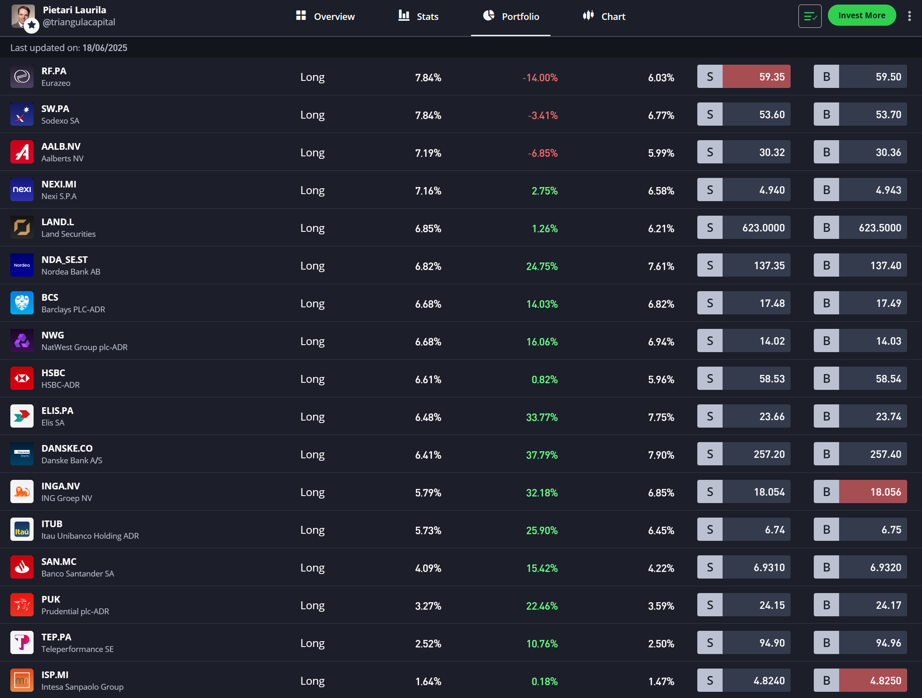Click Buy button for Nordea at 137.40
This screenshot has width=922, height=698.
coord(860,265)
